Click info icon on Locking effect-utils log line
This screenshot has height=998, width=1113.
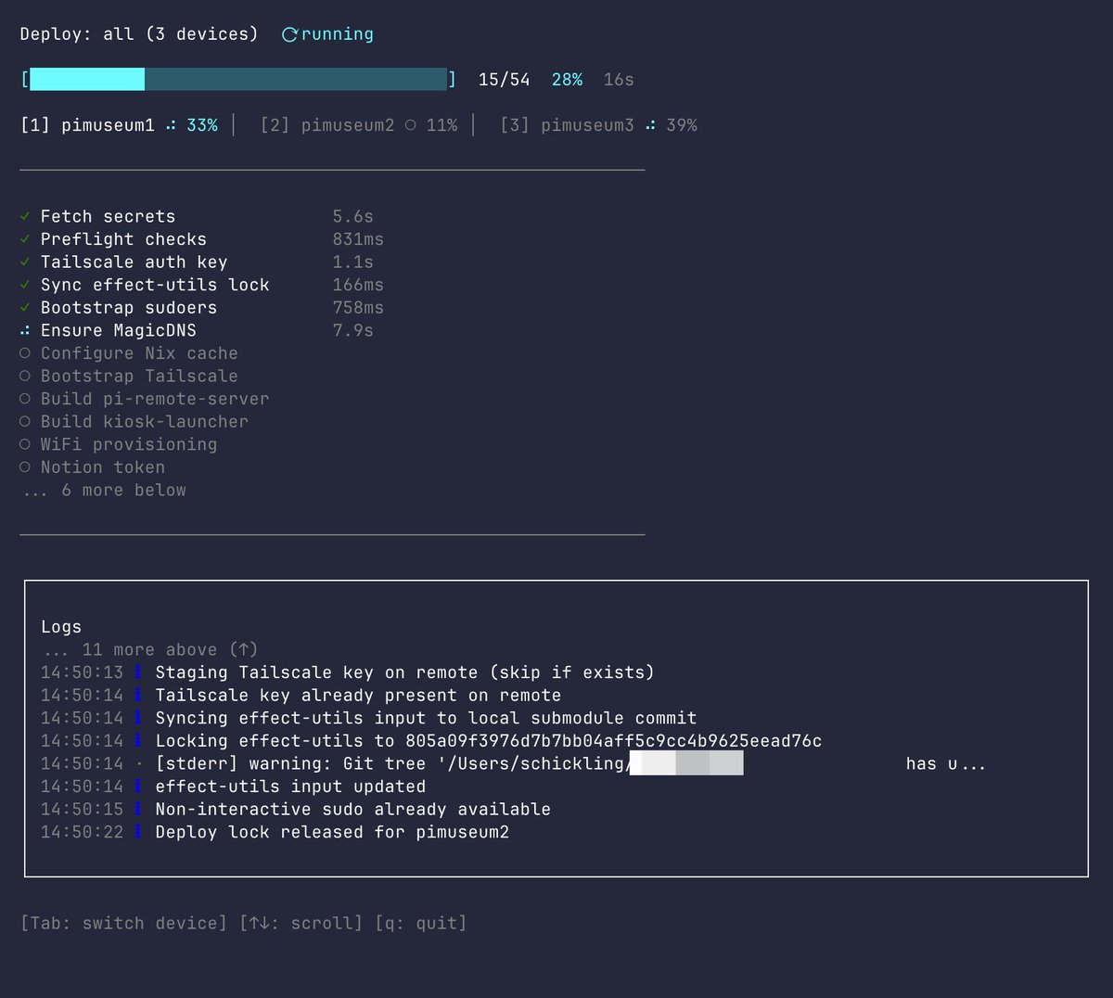pos(138,741)
